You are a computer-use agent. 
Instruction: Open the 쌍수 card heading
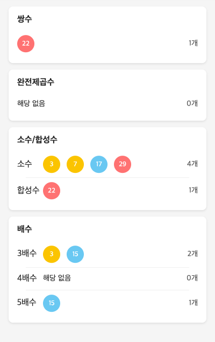point(25,19)
